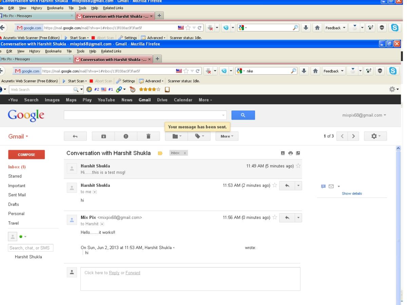
Task: Remove Inbox label with x
Action: (185, 153)
